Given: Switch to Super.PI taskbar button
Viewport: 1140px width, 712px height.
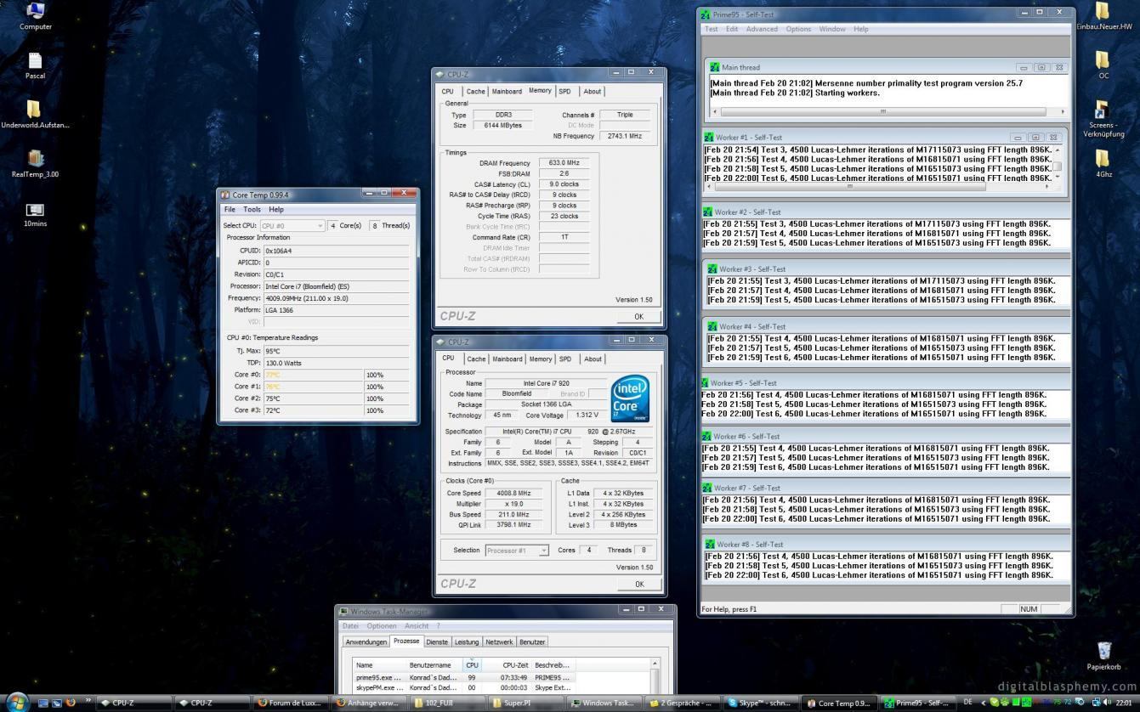Looking at the screenshot, I should pyautogui.click(x=526, y=703).
